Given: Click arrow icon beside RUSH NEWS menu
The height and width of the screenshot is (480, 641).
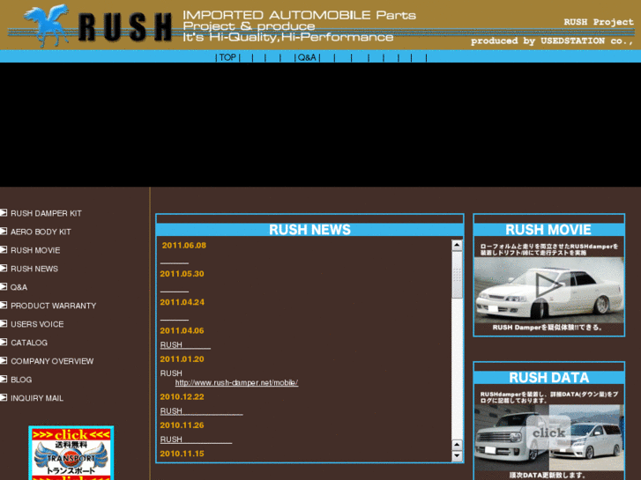Looking at the screenshot, I should [4, 268].
